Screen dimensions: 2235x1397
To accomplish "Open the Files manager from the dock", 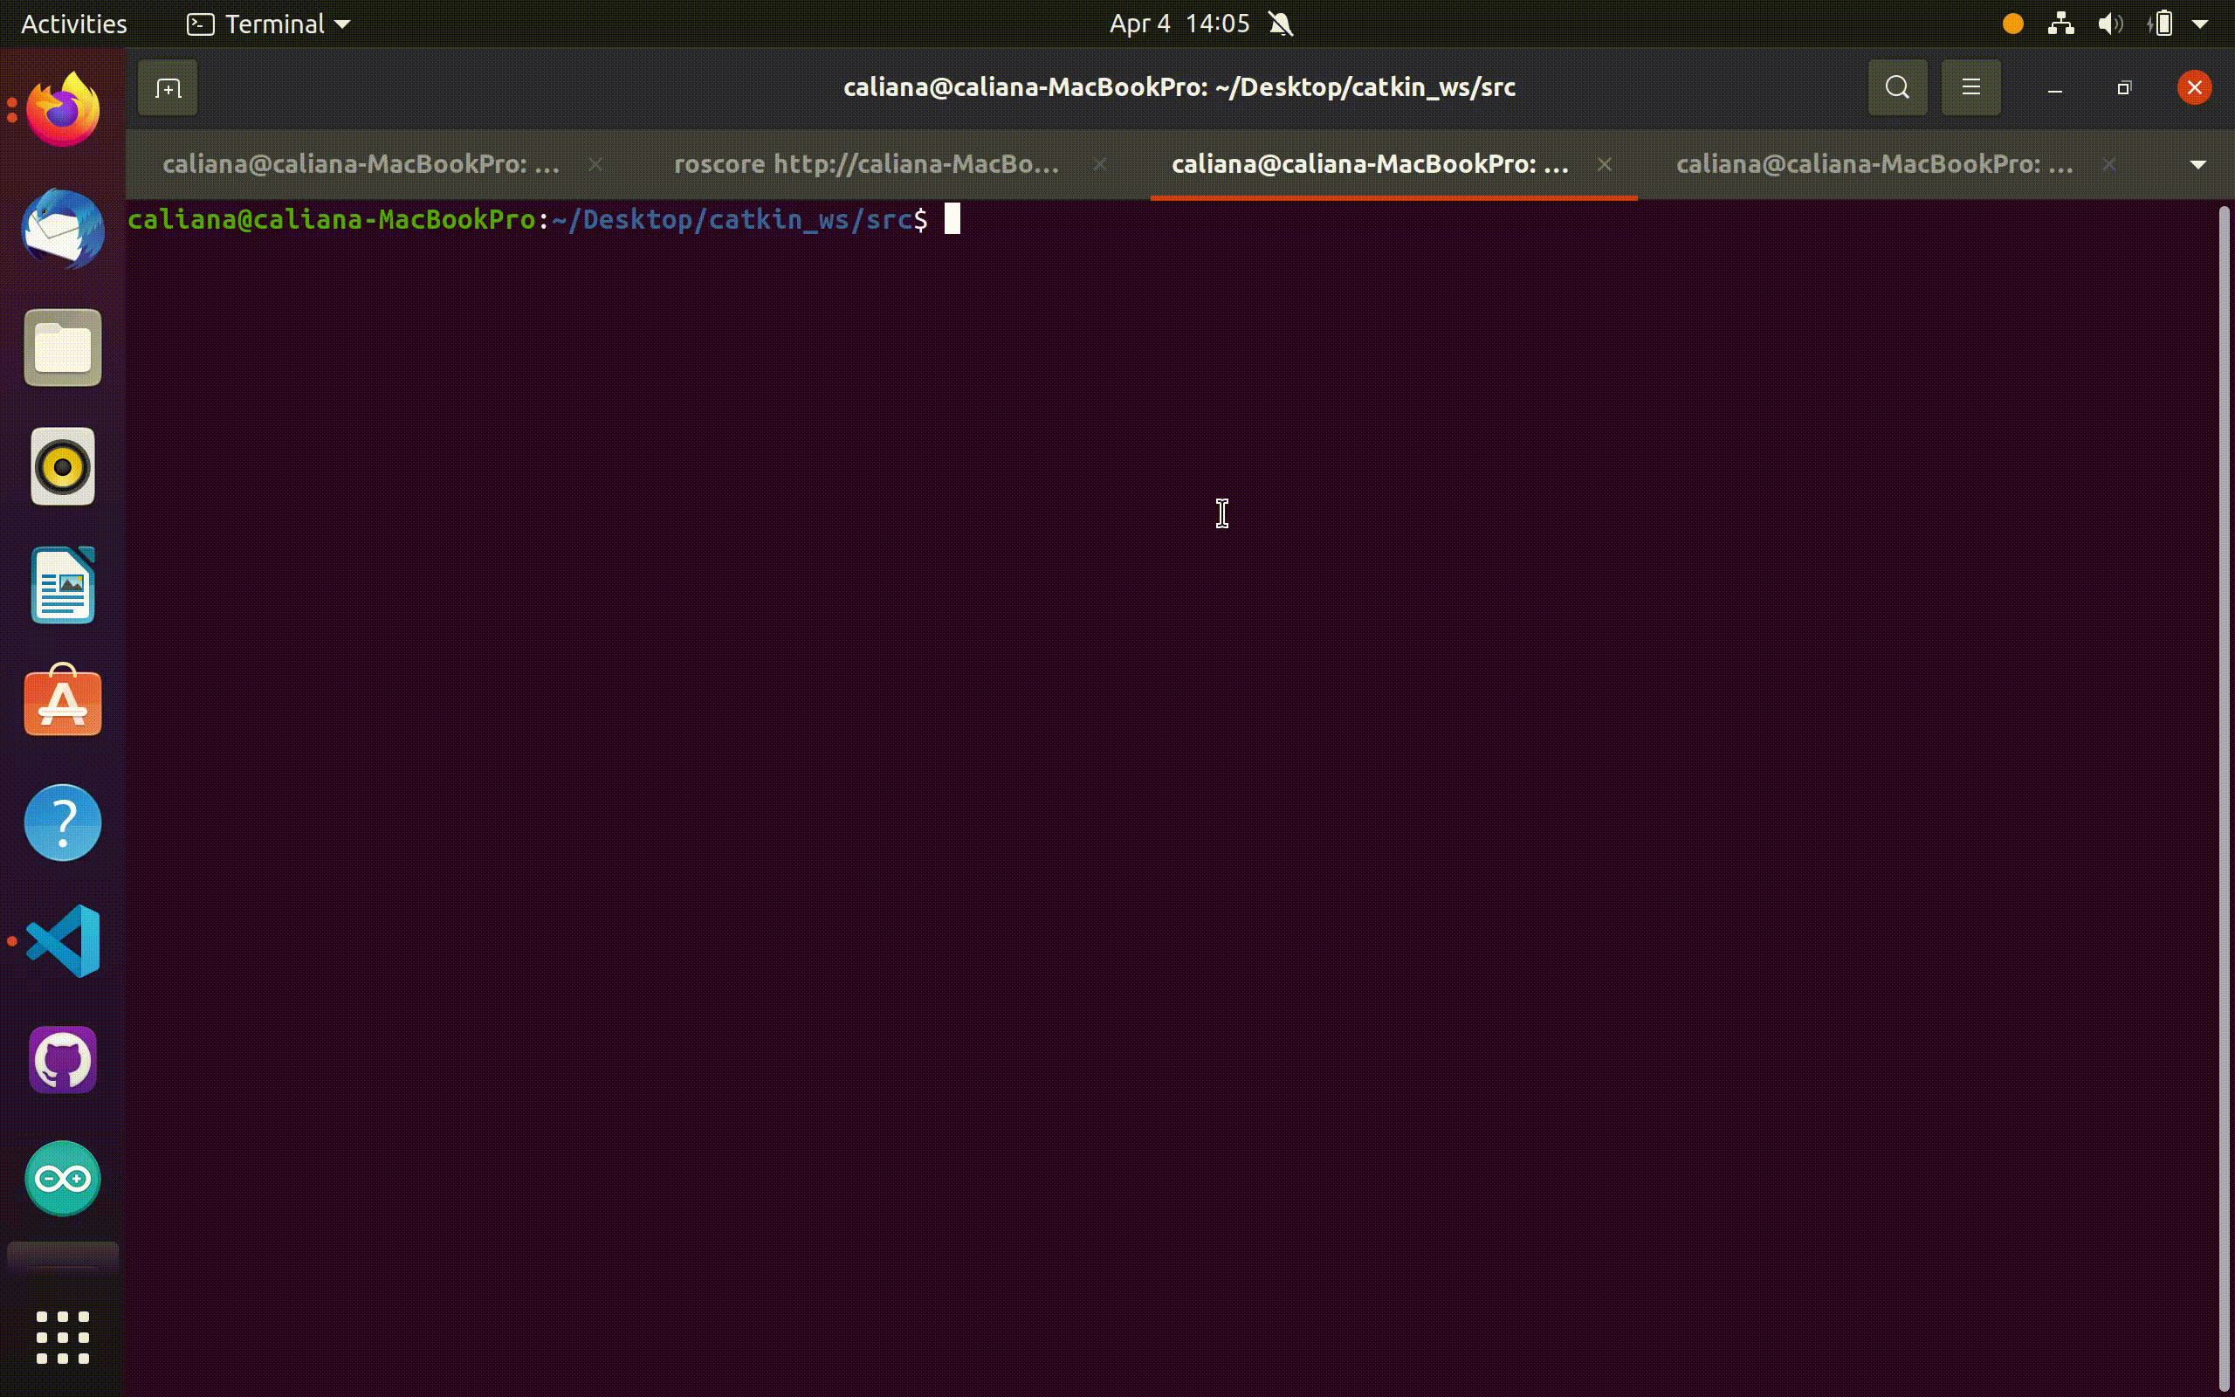I will tap(63, 348).
